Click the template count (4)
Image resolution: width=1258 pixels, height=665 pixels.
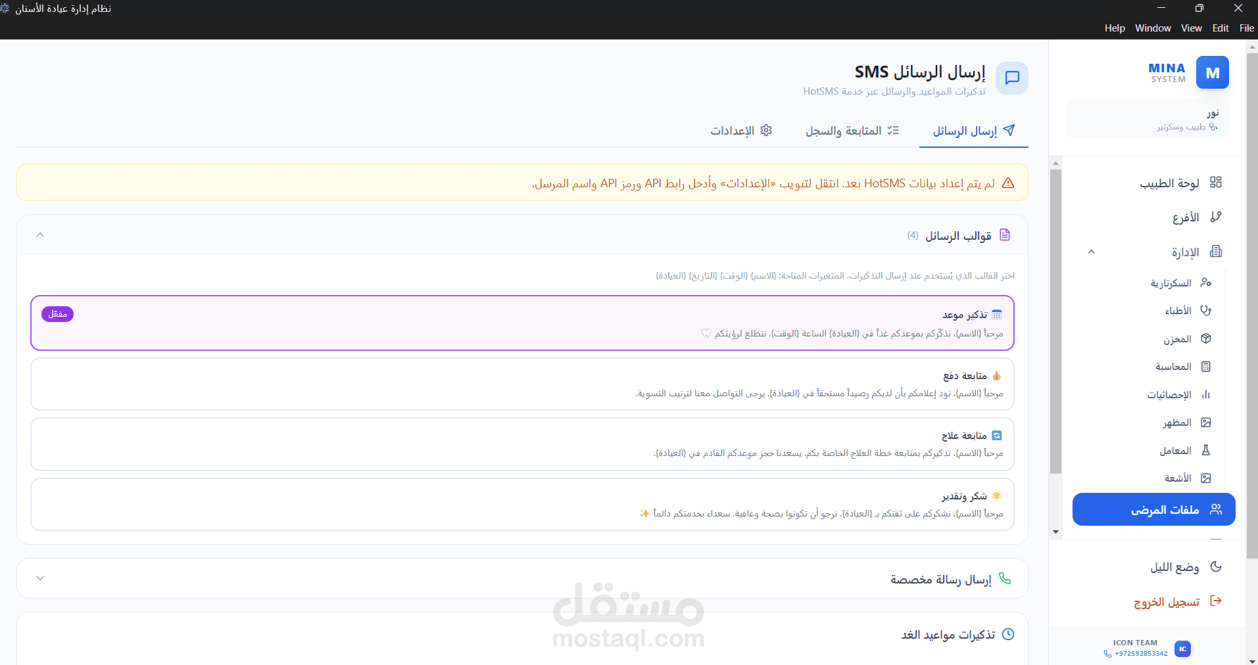click(913, 235)
